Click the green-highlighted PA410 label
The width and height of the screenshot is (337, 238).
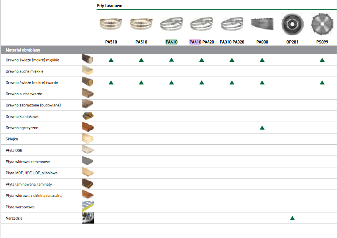[171, 41]
